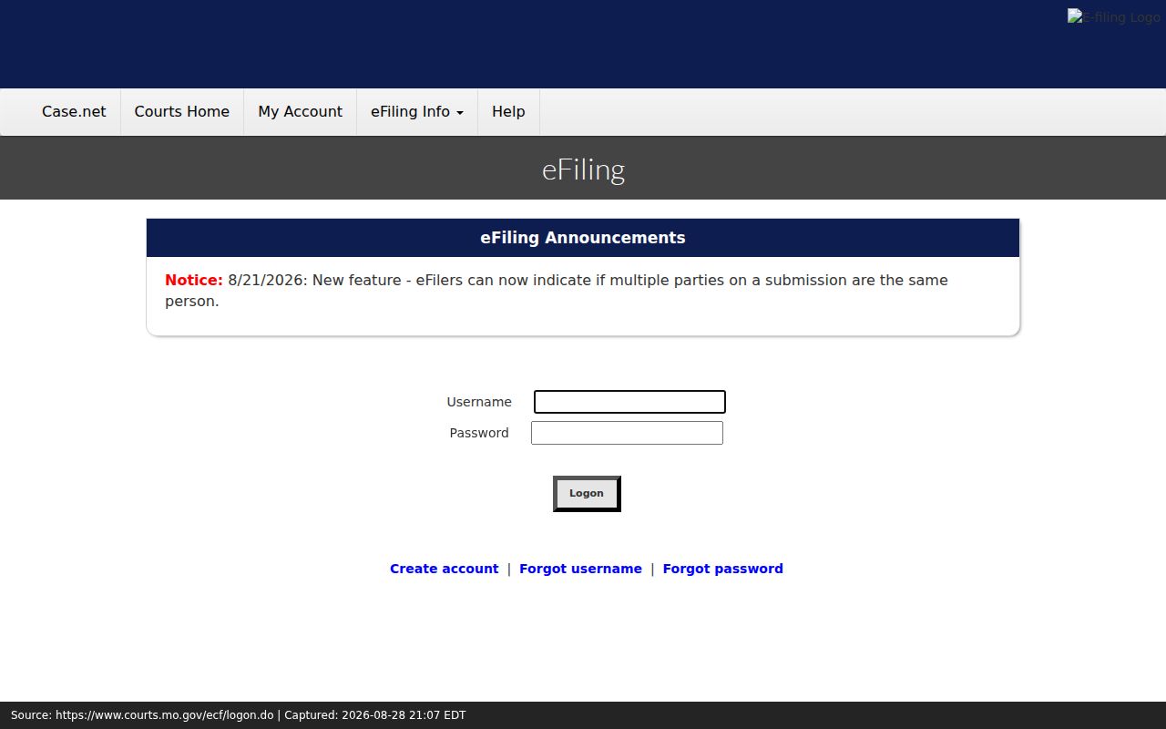Viewport: 1166px width, 729px height.
Task: Open the Case.net navigation link
Action: [x=74, y=111]
